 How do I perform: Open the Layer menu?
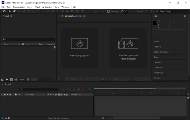coord(30,7)
